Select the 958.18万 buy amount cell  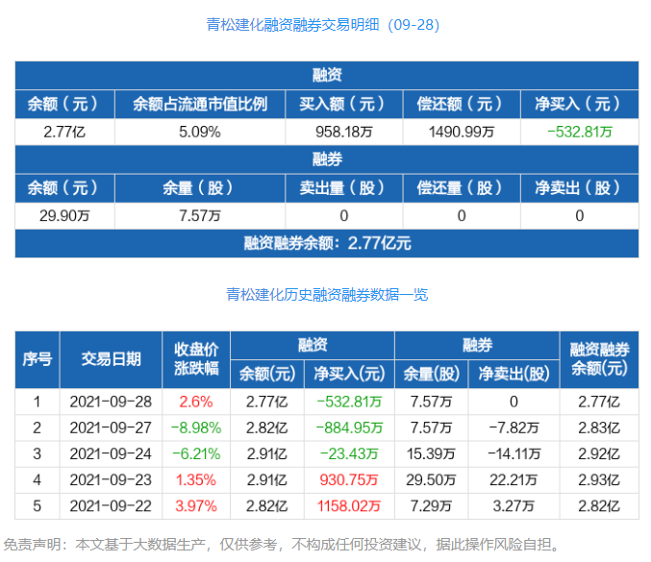tap(343, 132)
